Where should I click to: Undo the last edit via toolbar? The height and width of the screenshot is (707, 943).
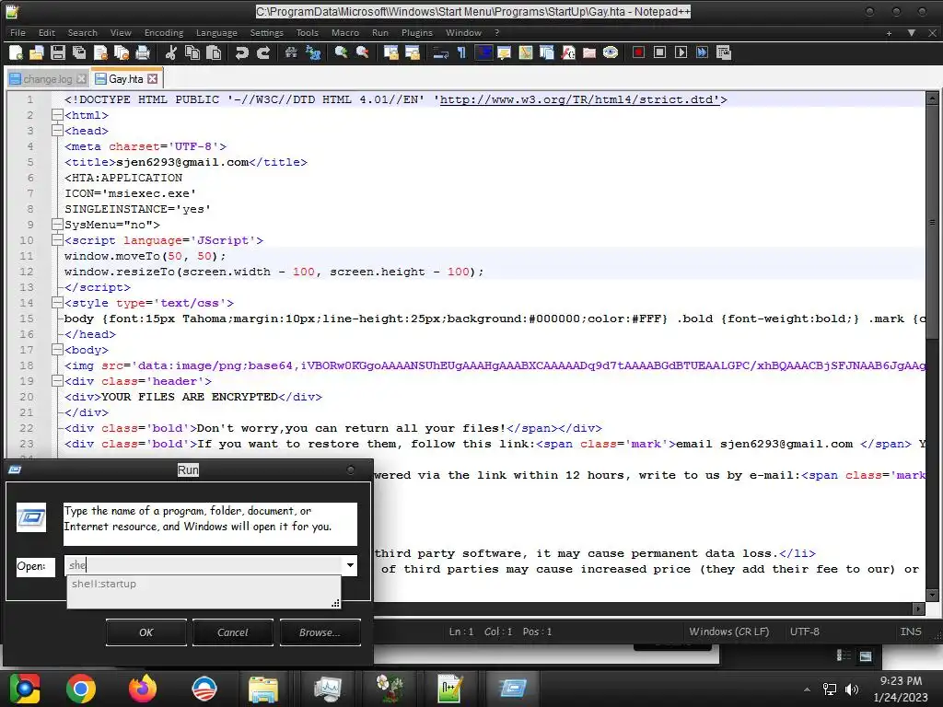242,52
